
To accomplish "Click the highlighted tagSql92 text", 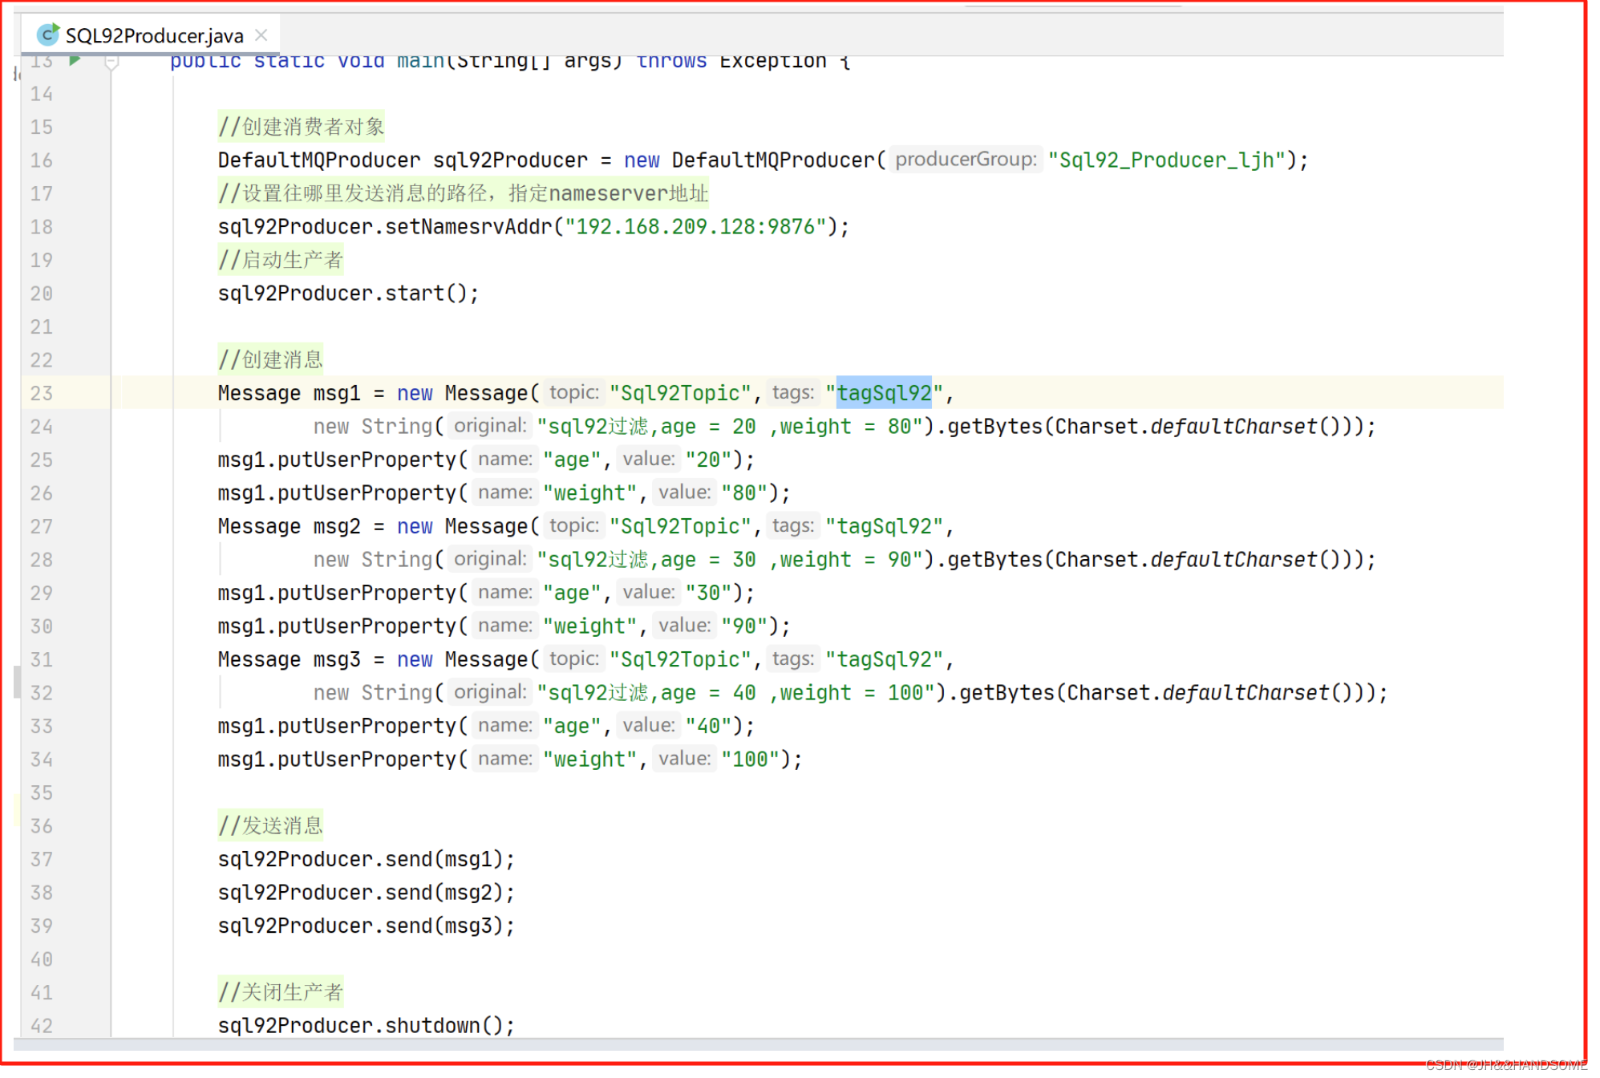I will coord(884,393).
